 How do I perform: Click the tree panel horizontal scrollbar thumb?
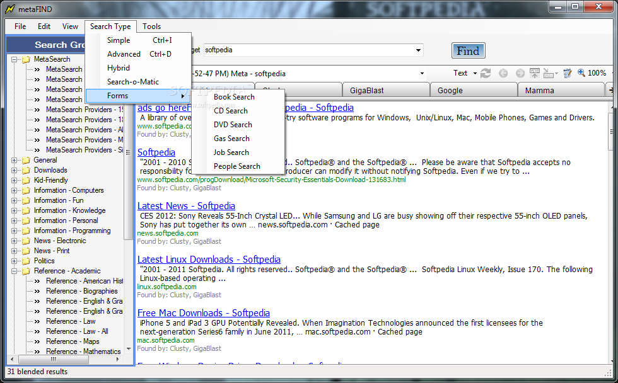[x=53, y=359]
